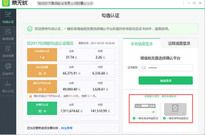The height and width of the screenshot is (135, 205).
Task: Open the 36 份 未认证发票 link
Action: click(42, 73)
